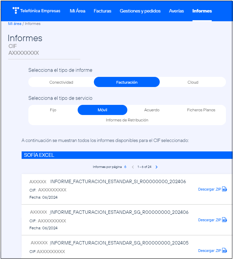The image size is (233, 259).
Task: Select Cloud report type
Action: click(x=193, y=82)
